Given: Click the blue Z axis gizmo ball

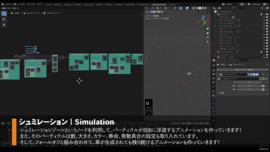Looking at the screenshot, I should click(x=203, y=17).
